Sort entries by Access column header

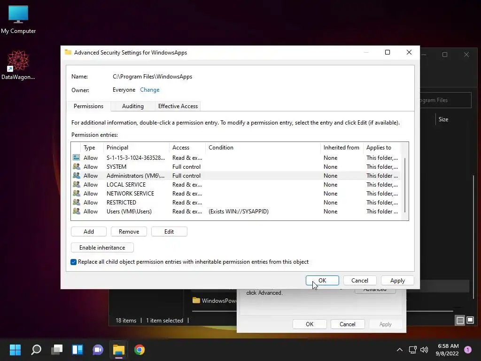click(x=187, y=147)
